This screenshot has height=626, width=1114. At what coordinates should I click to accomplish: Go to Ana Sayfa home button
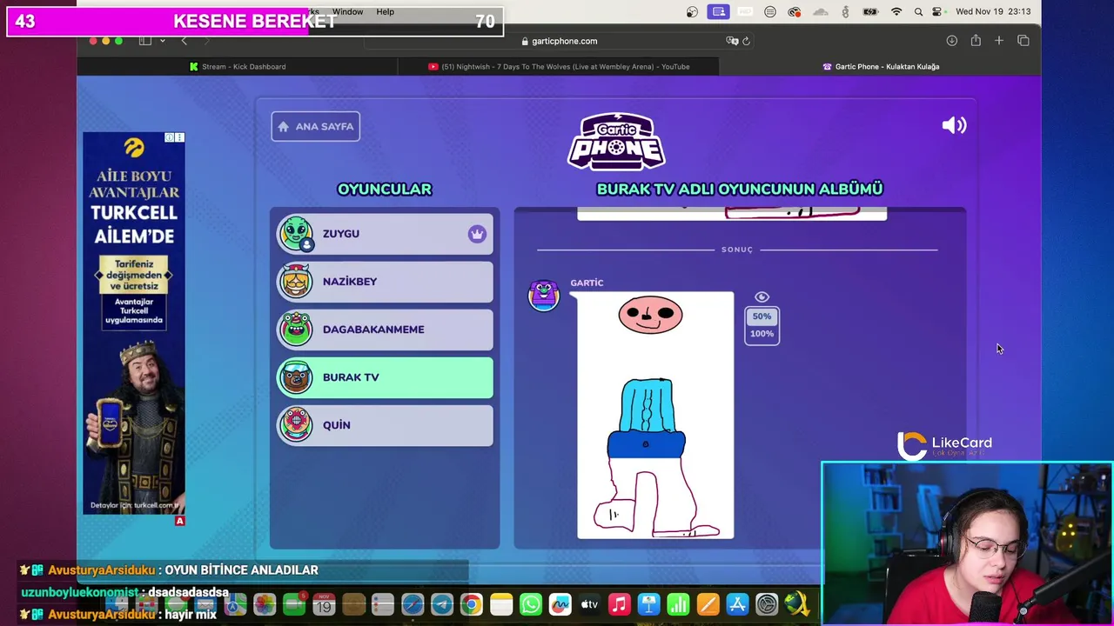point(315,126)
